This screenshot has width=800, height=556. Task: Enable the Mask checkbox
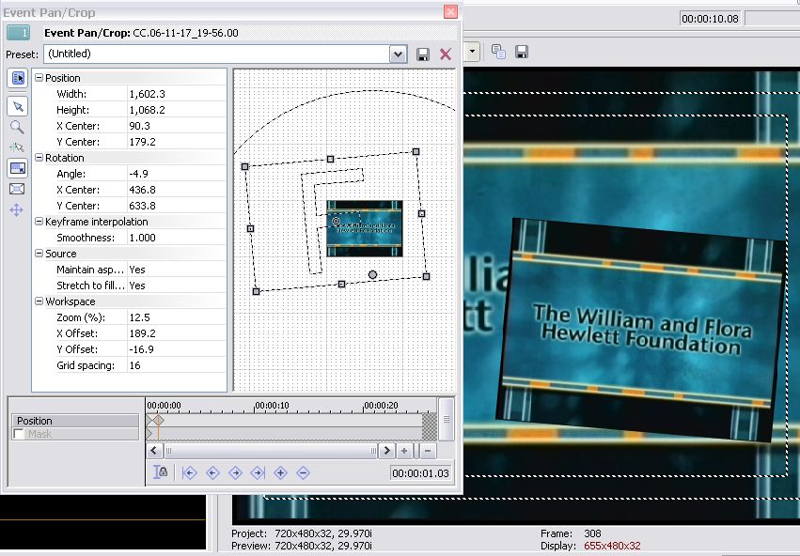(19, 434)
